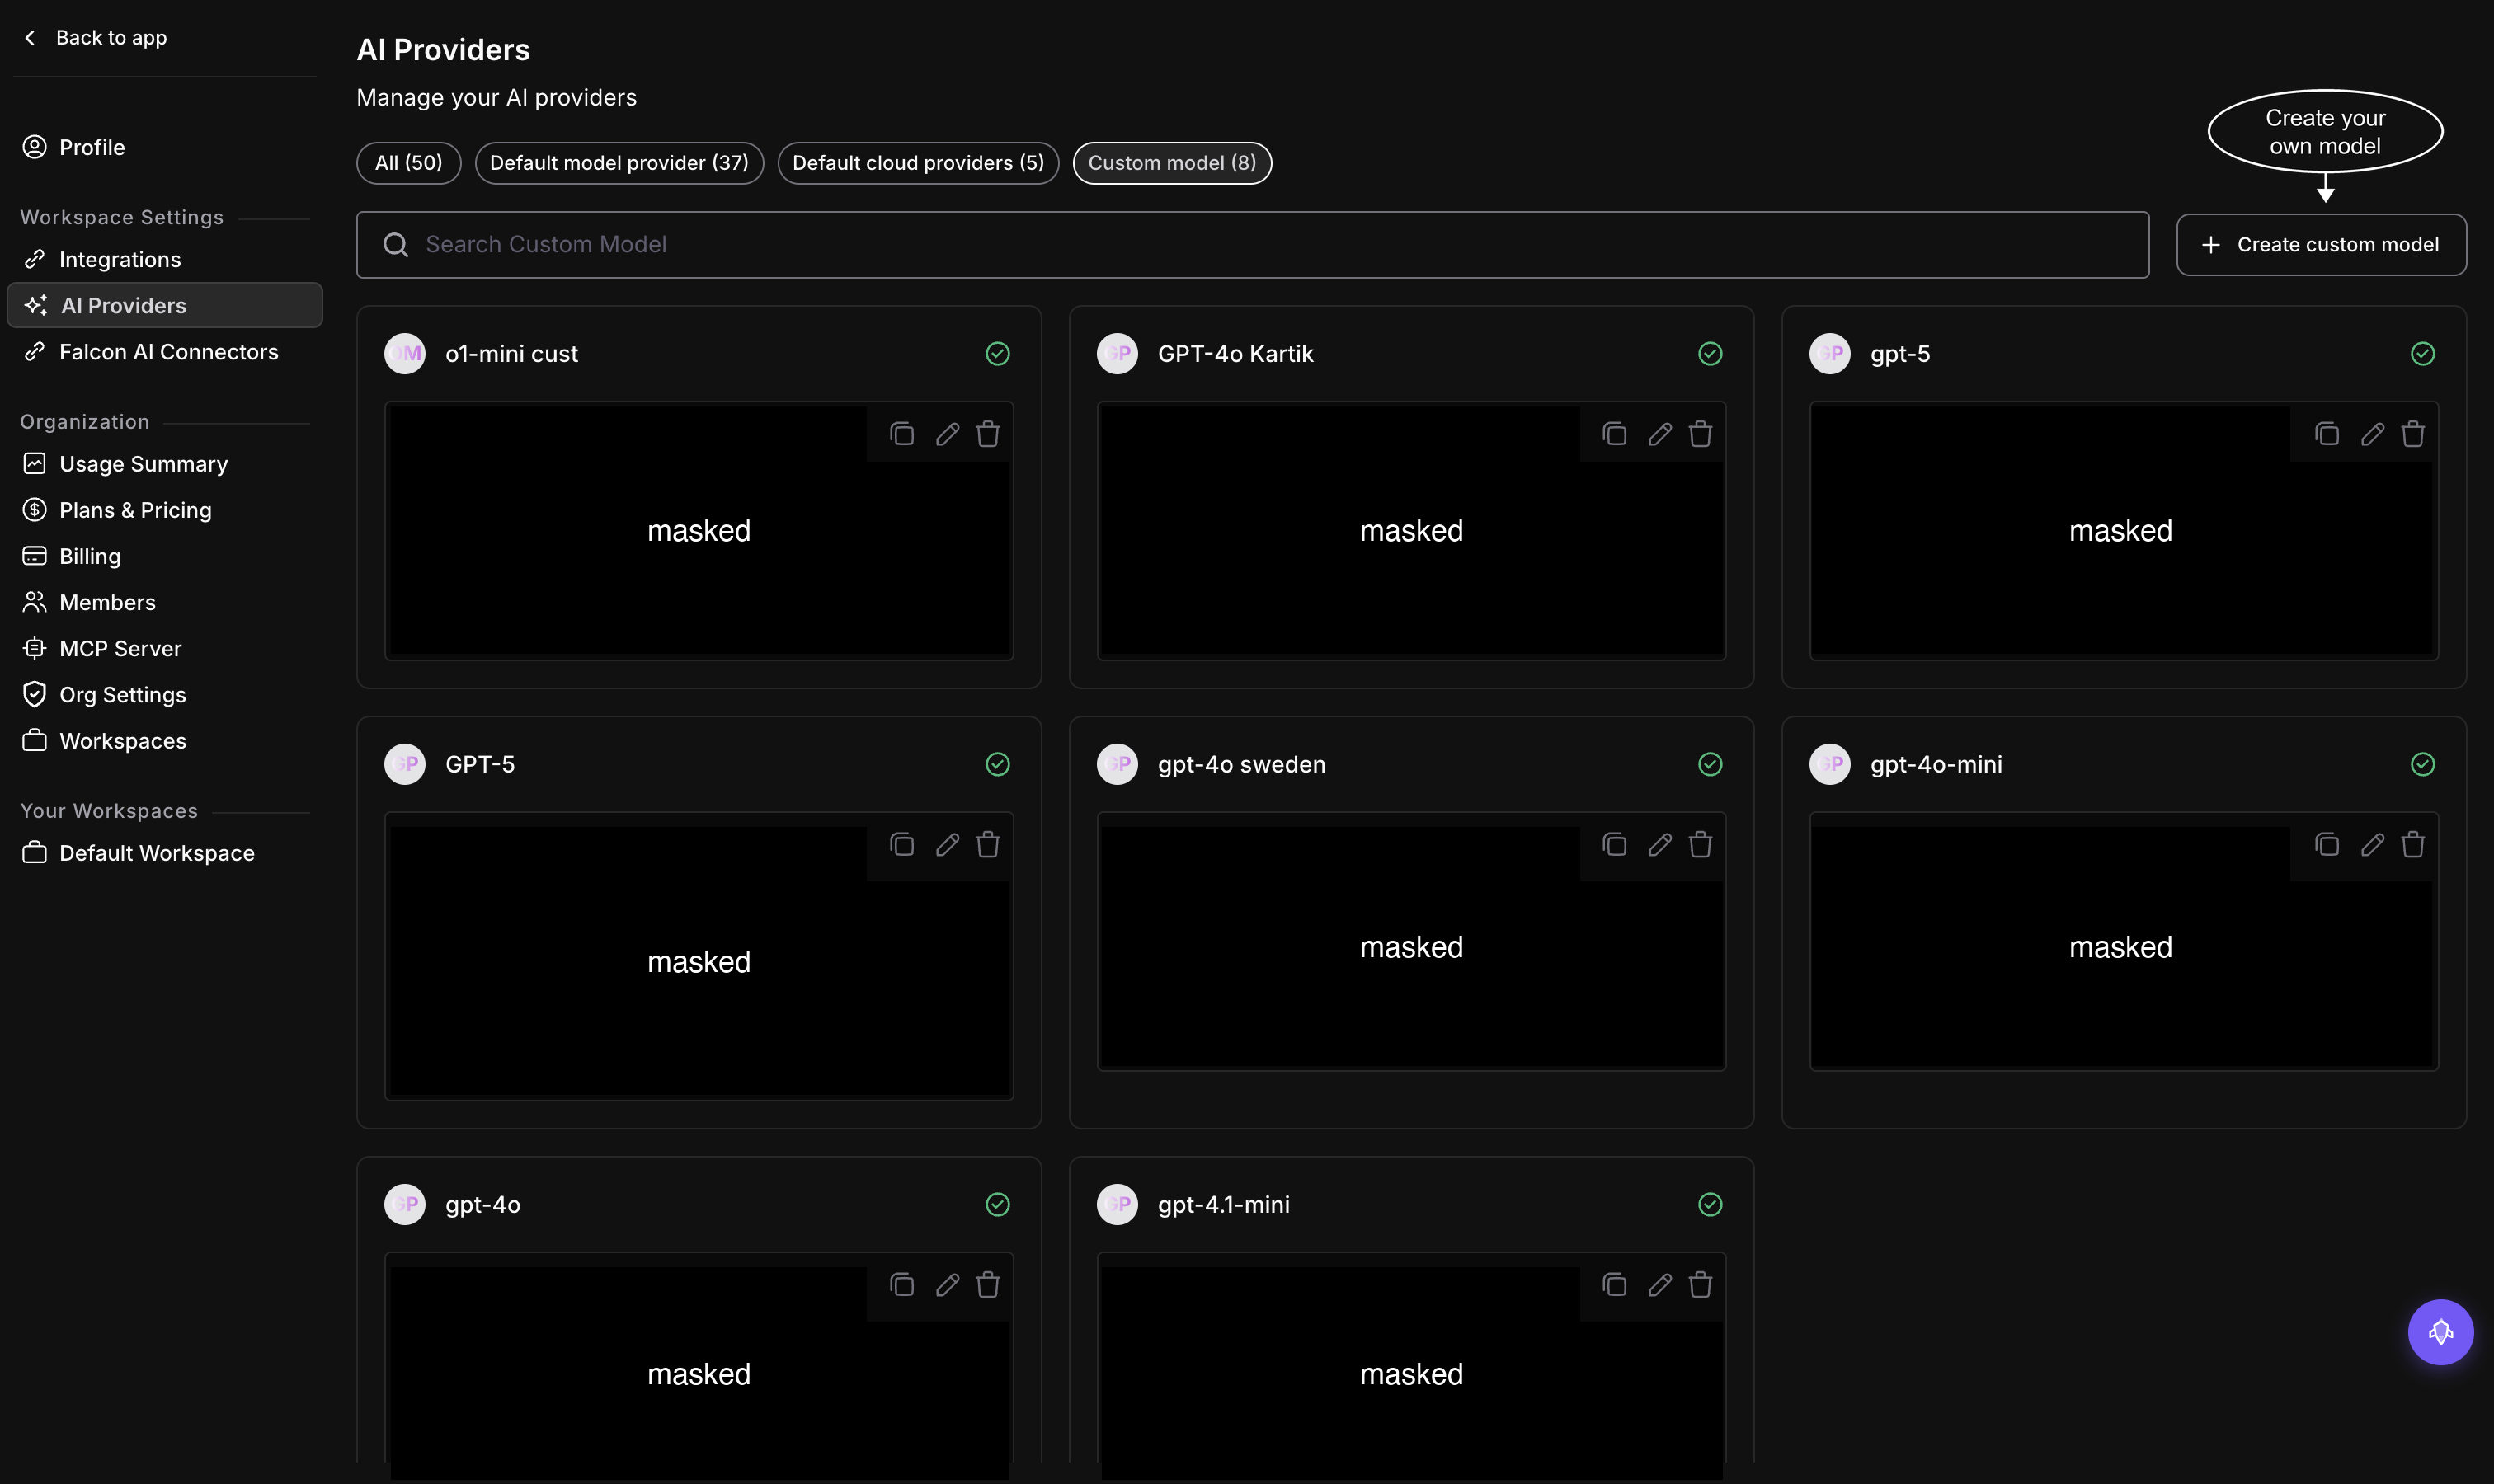
Task: Show All (50) providers
Action: pos(408,163)
